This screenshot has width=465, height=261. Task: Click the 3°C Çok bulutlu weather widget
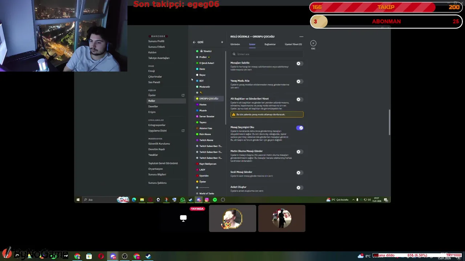[x=337, y=200]
